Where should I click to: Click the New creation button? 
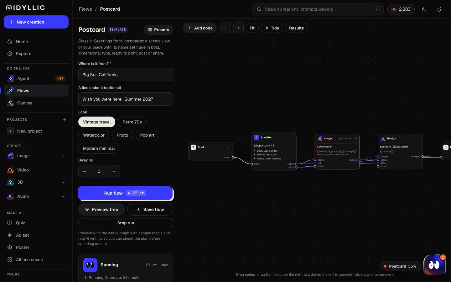click(36, 22)
